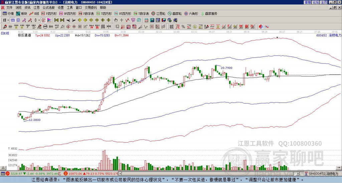Open the 设置 menu
This screenshot has height=183, width=342.
click(61, 8)
